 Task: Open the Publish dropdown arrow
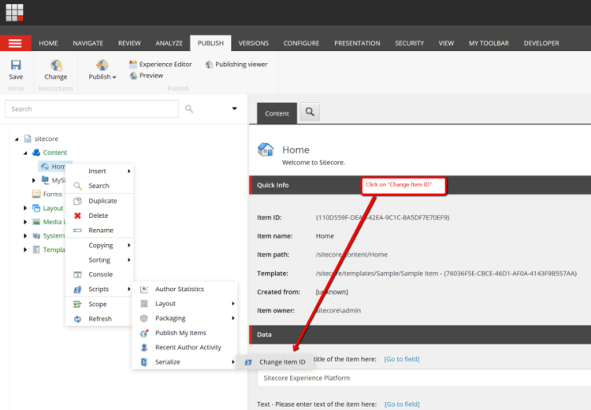[x=114, y=77]
